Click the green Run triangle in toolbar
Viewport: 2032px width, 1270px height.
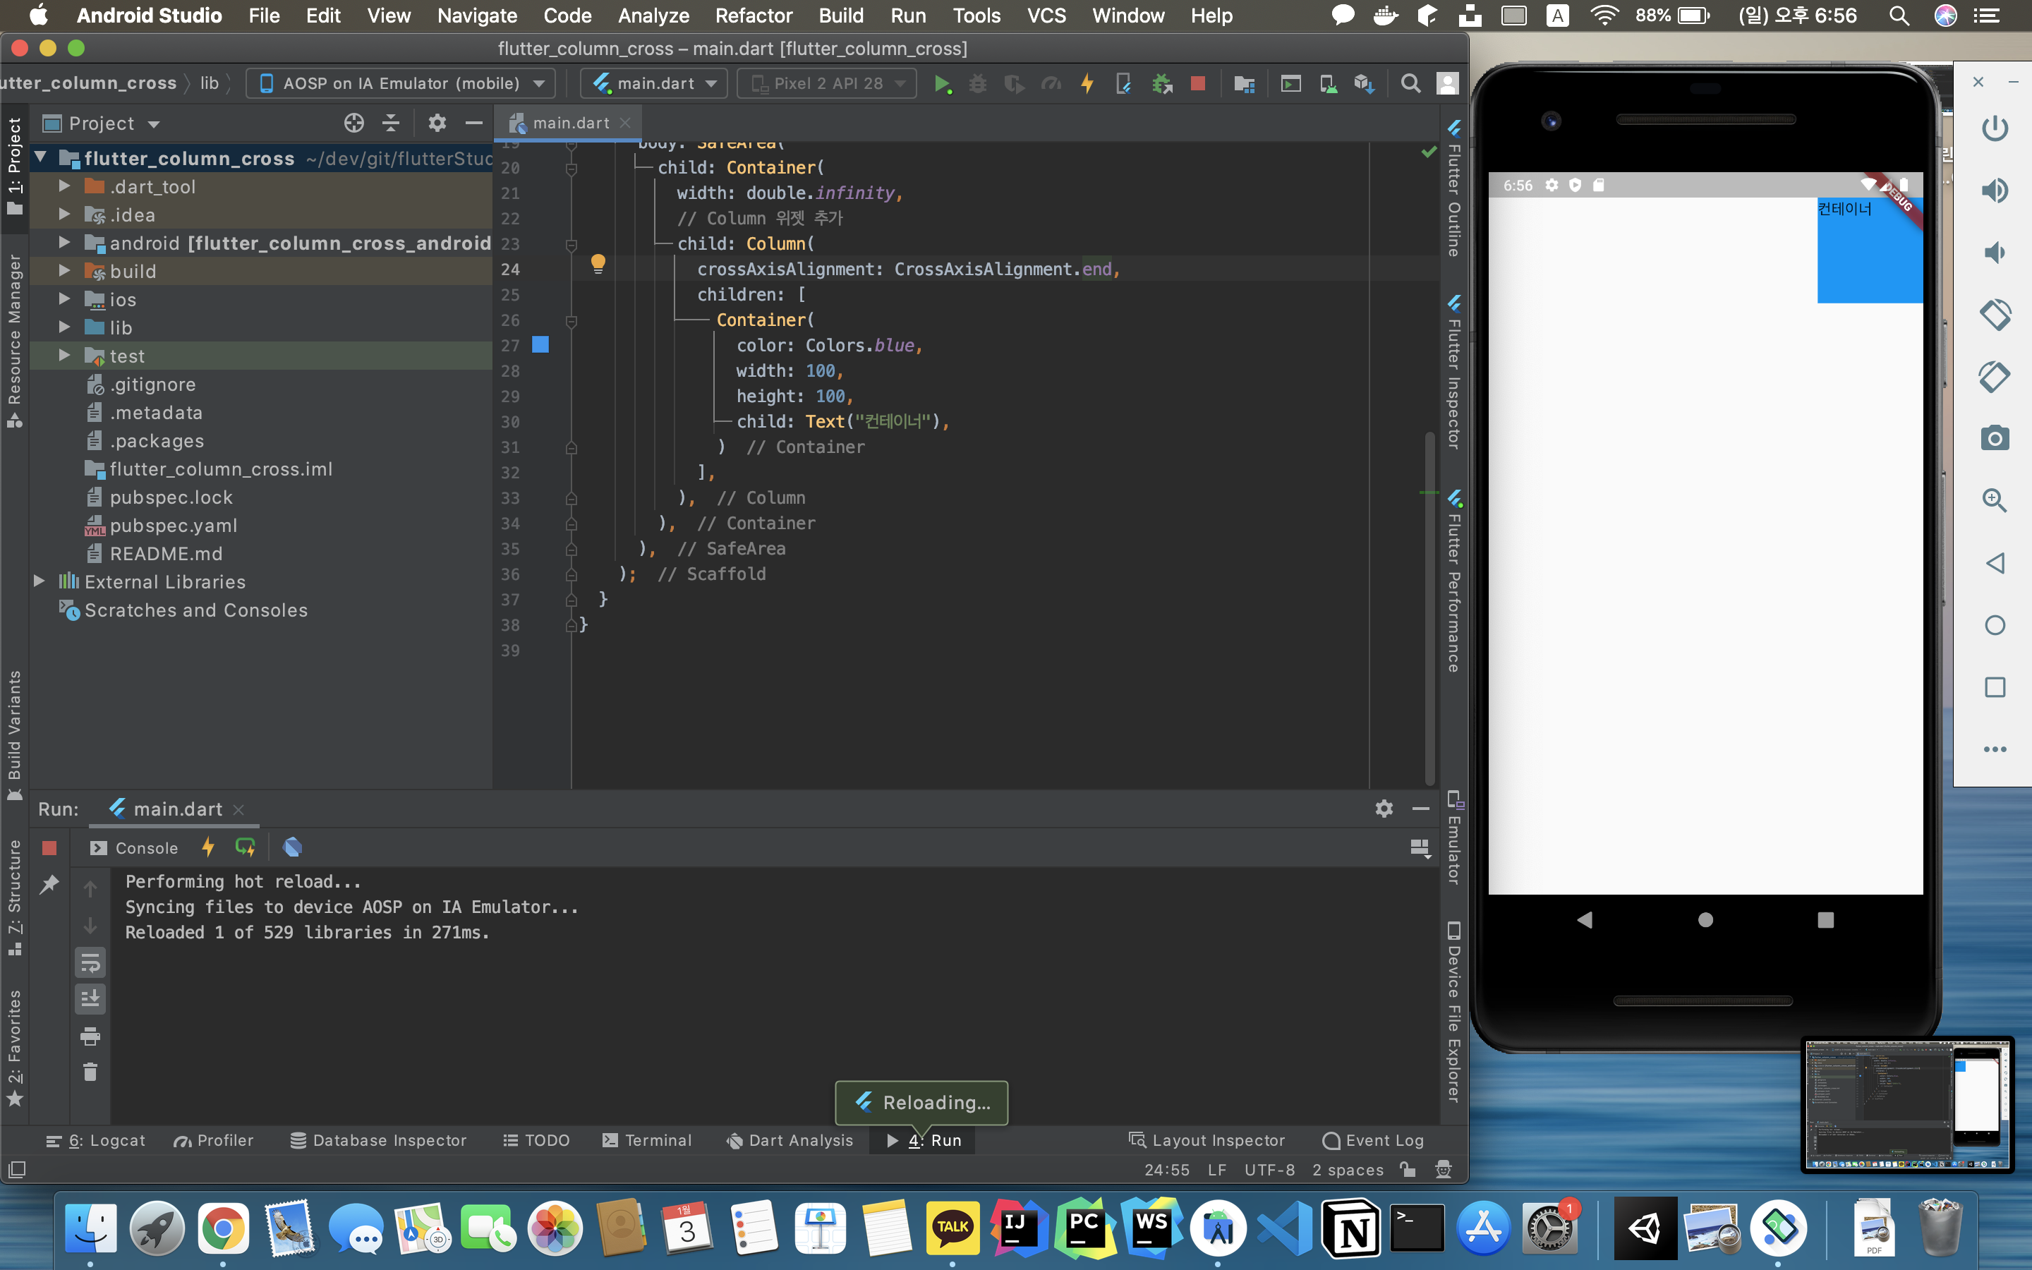click(942, 83)
